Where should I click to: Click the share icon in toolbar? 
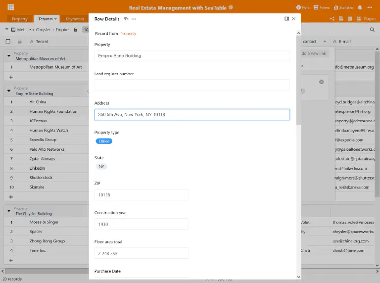(332, 19)
